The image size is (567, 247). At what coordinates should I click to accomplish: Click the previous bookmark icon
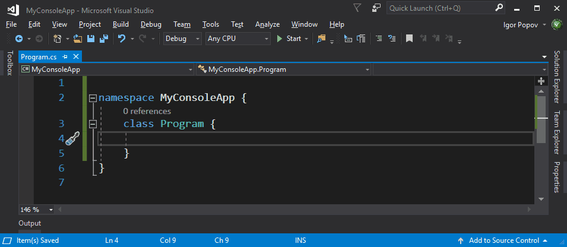pyautogui.click(x=422, y=39)
